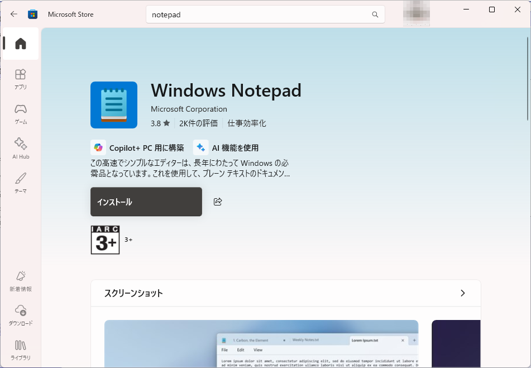Open 新着情報 notifications in sidebar
The width and height of the screenshot is (531, 368).
(21, 281)
